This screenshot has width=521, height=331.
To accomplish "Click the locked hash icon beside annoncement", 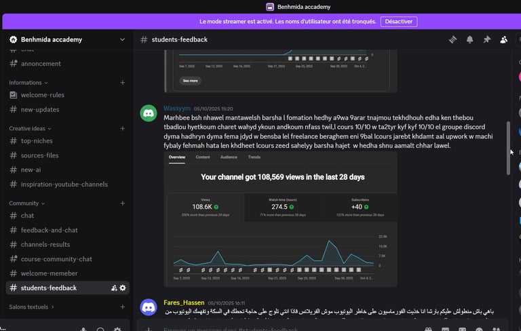I will (x=14, y=64).
